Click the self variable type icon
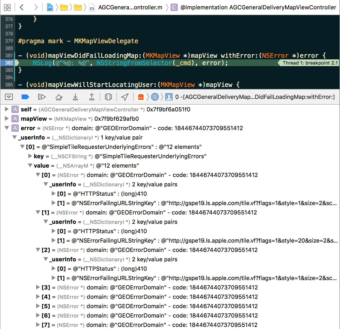 pyautogui.click(x=15, y=109)
